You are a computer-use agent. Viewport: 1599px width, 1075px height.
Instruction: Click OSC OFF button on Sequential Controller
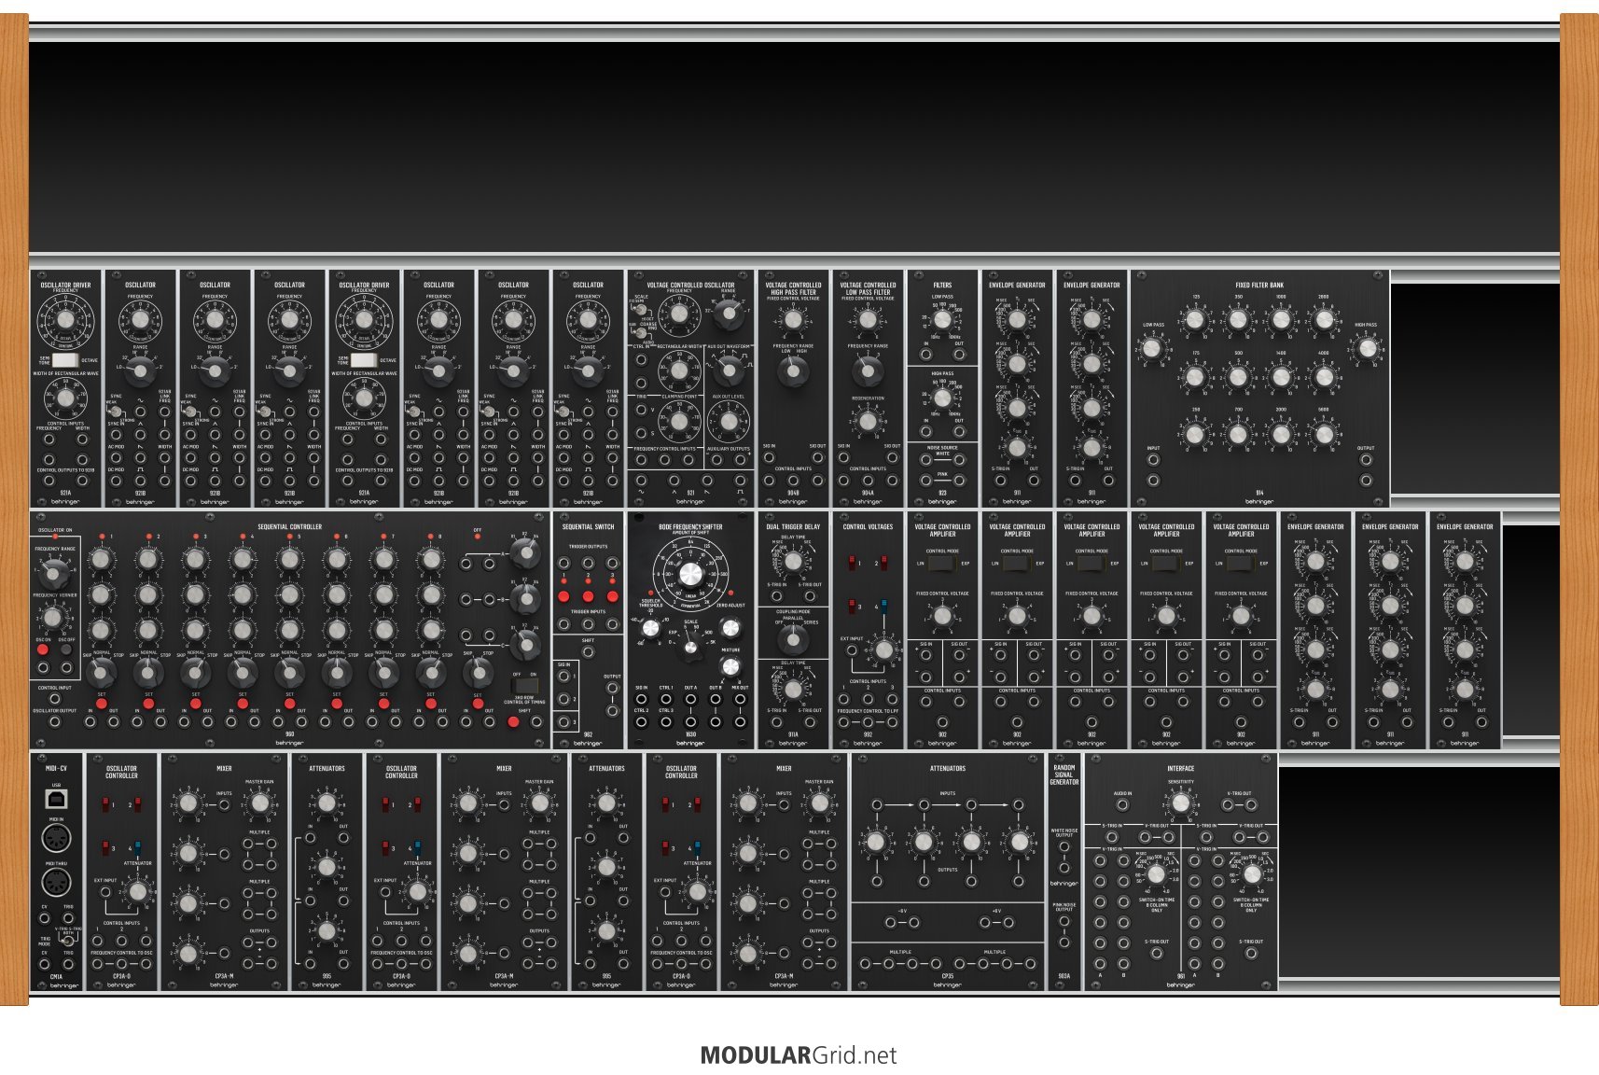tap(66, 649)
